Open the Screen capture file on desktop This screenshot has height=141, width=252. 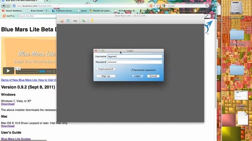[x=241, y=99]
